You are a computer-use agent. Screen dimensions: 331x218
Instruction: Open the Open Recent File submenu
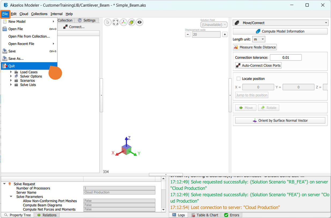(29, 44)
